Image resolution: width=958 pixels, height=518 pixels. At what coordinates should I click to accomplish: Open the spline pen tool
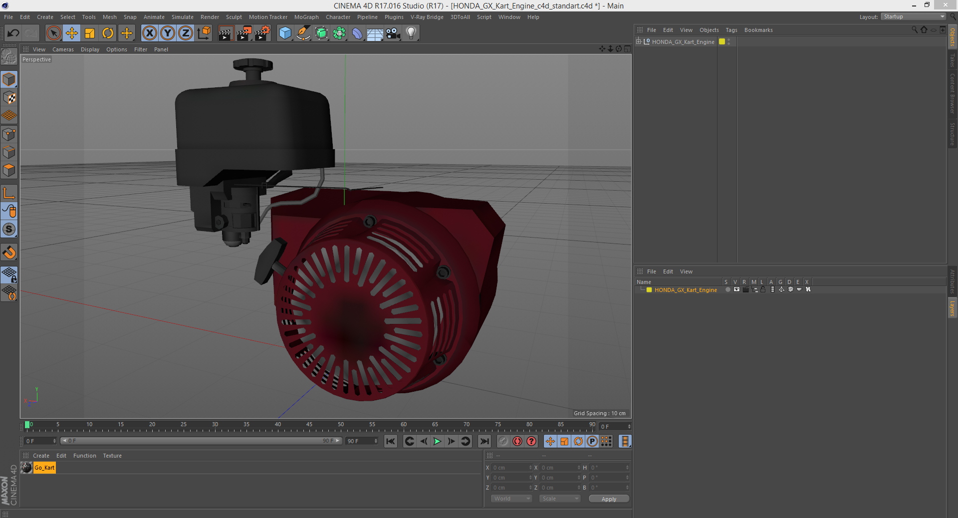pos(303,33)
